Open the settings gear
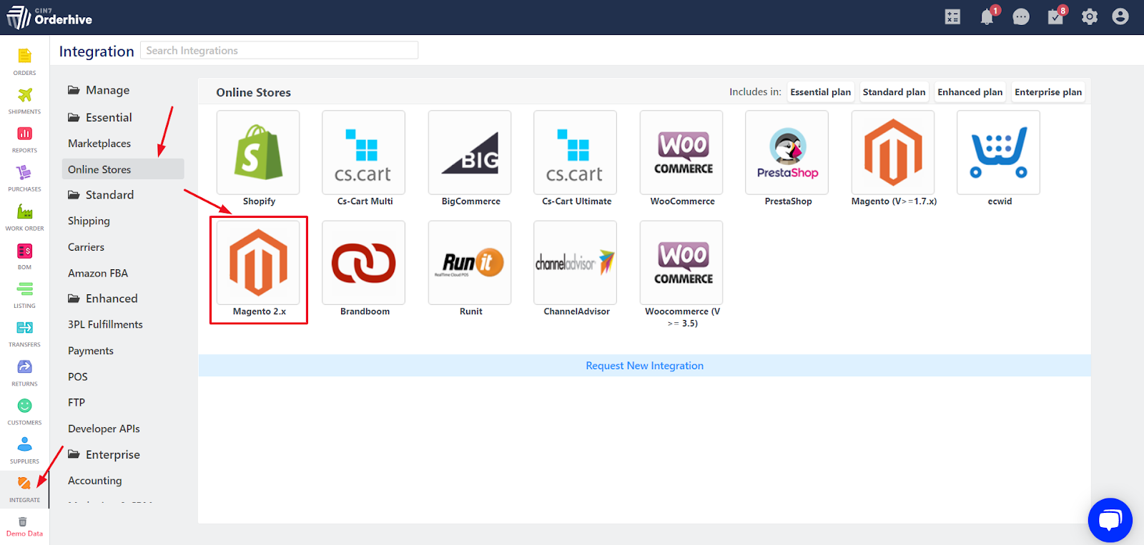 pos(1090,17)
